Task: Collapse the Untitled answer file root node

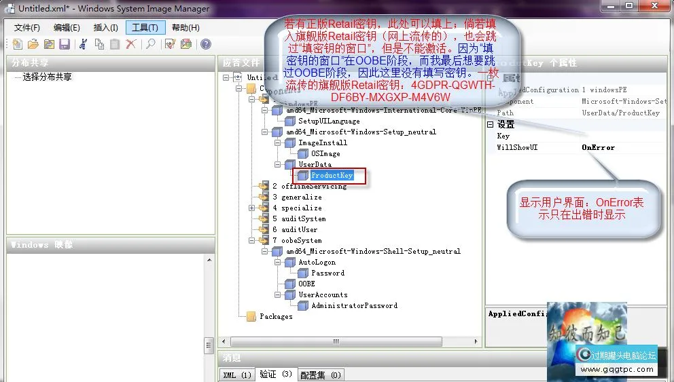Action: (226, 77)
